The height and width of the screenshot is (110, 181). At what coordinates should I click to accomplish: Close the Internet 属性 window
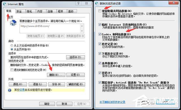click(87, 3)
